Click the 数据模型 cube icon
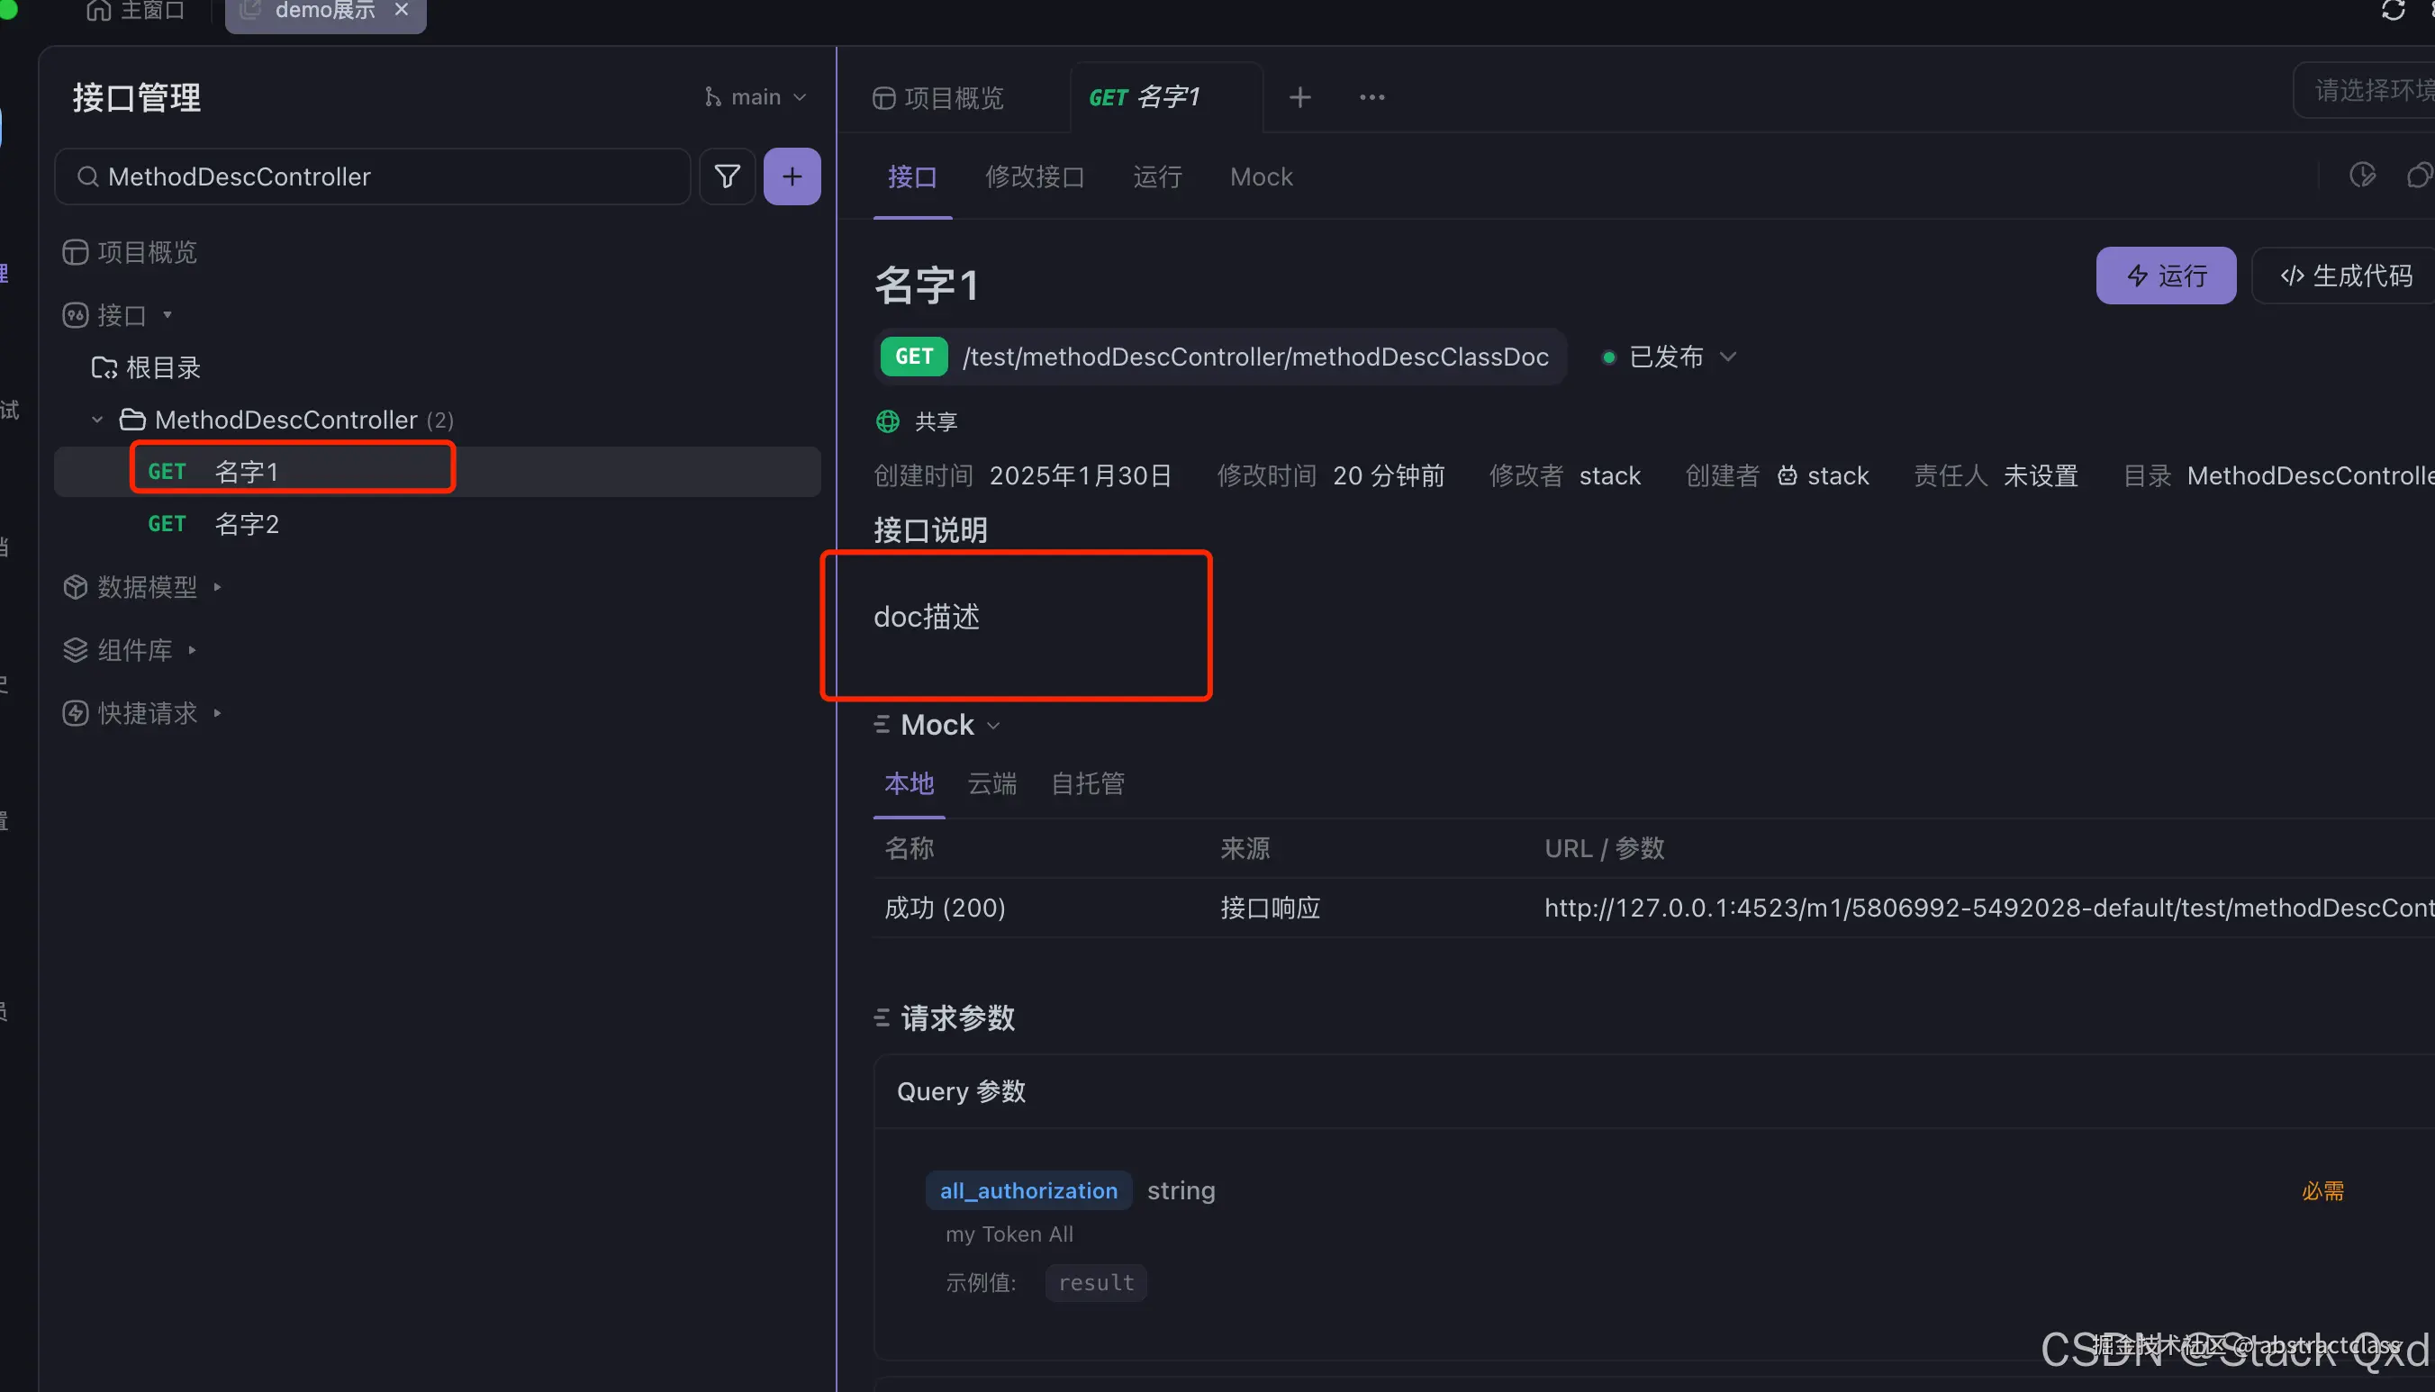Viewport: 2435px width, 1392px height. pyautogui.click(x=76, y=587)
